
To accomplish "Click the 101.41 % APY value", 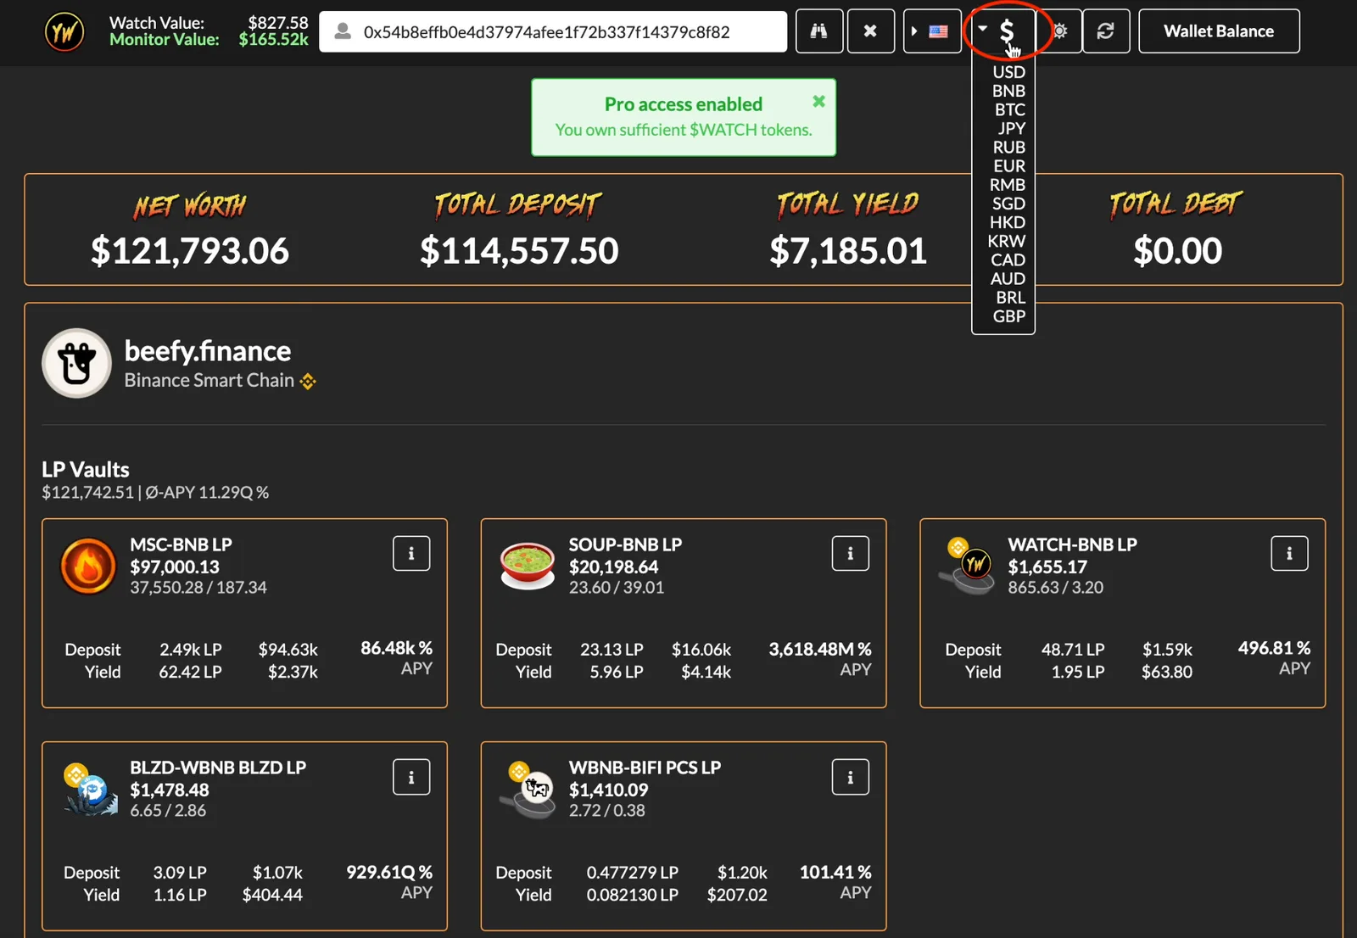I will point(835,872).
